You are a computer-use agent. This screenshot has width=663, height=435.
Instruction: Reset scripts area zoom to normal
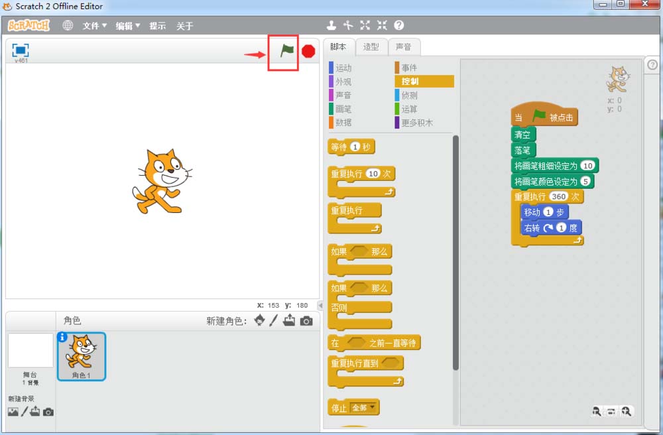pyautogui.click(x=611, y=411)
